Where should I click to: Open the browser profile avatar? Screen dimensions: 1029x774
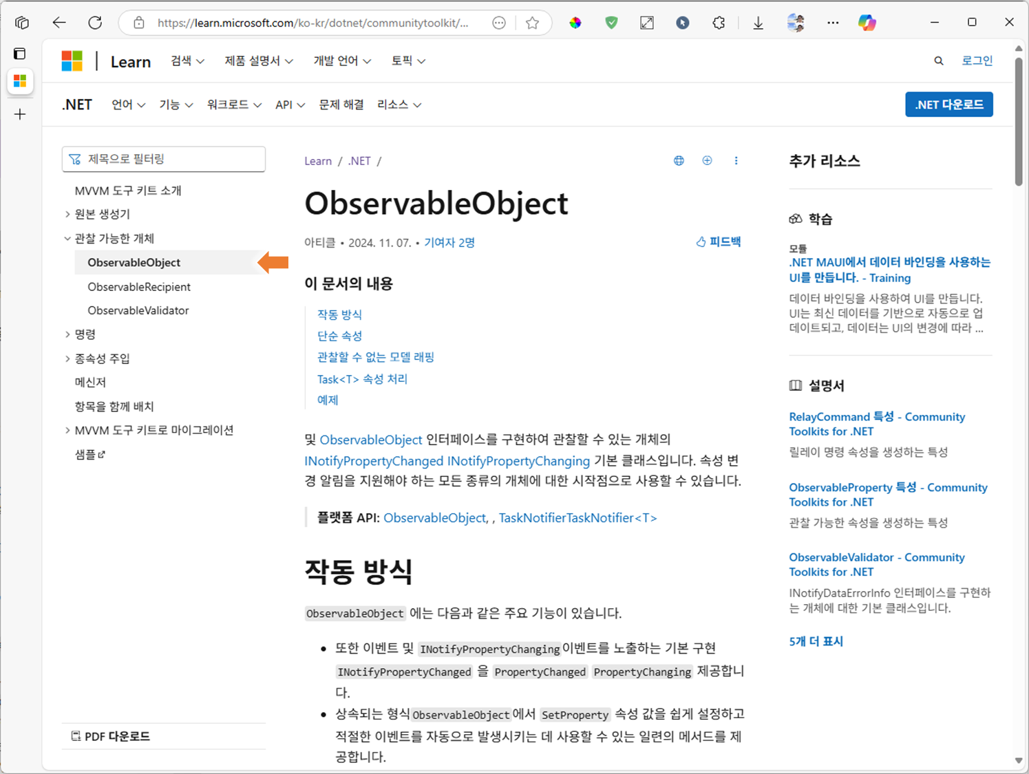796,23
